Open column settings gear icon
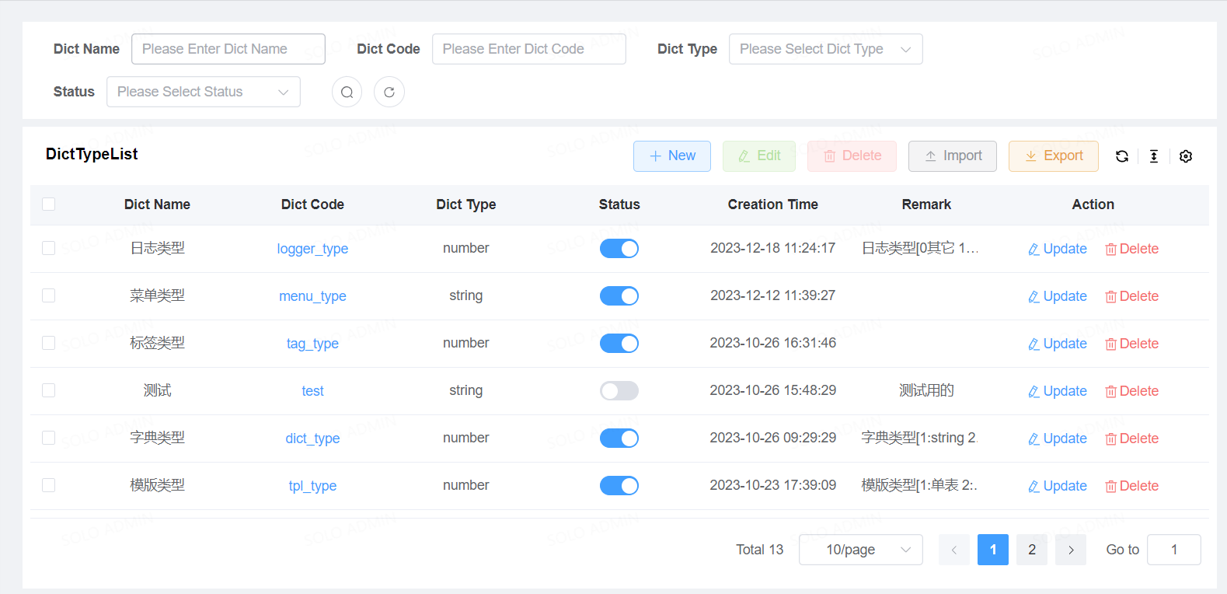 pyautogui.click(x=1185, y=156)
